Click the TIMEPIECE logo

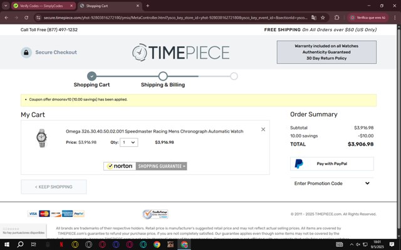[180, 52]
